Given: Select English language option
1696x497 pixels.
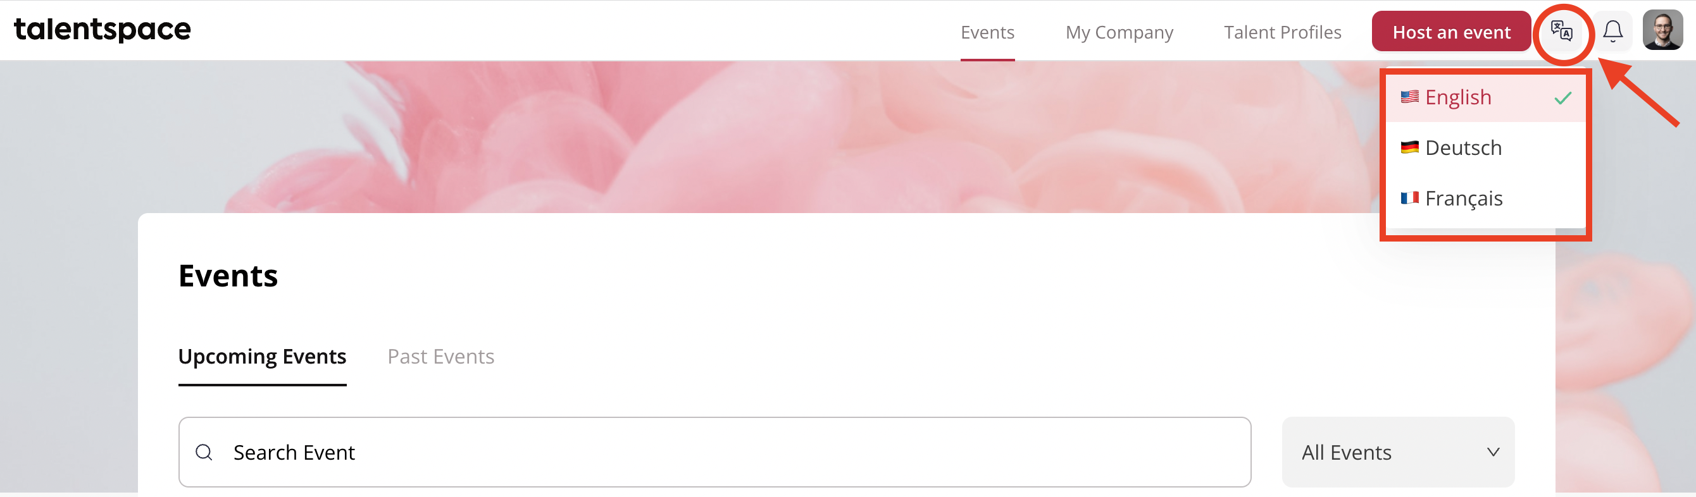Looking at the screenshot, I should point(1486,97).
